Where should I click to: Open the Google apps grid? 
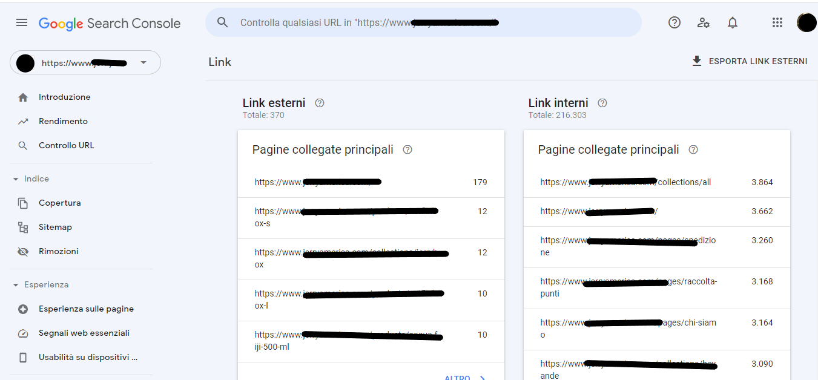coord(777,23)
